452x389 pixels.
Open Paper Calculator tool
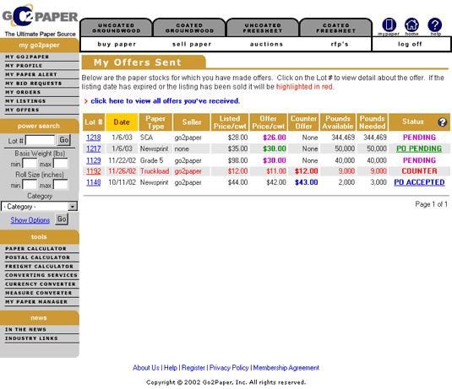35,248
